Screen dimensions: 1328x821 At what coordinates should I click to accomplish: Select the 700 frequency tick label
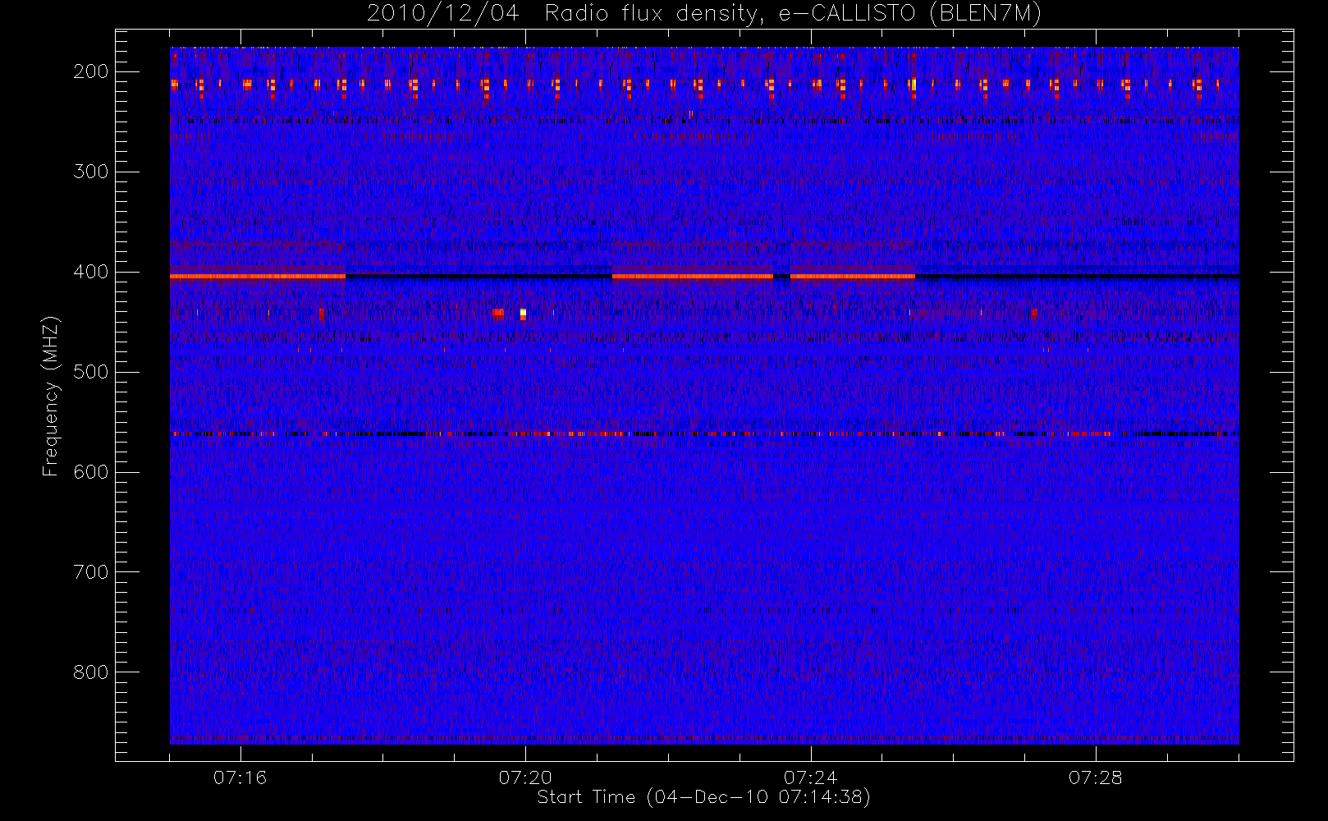point(91,572)
